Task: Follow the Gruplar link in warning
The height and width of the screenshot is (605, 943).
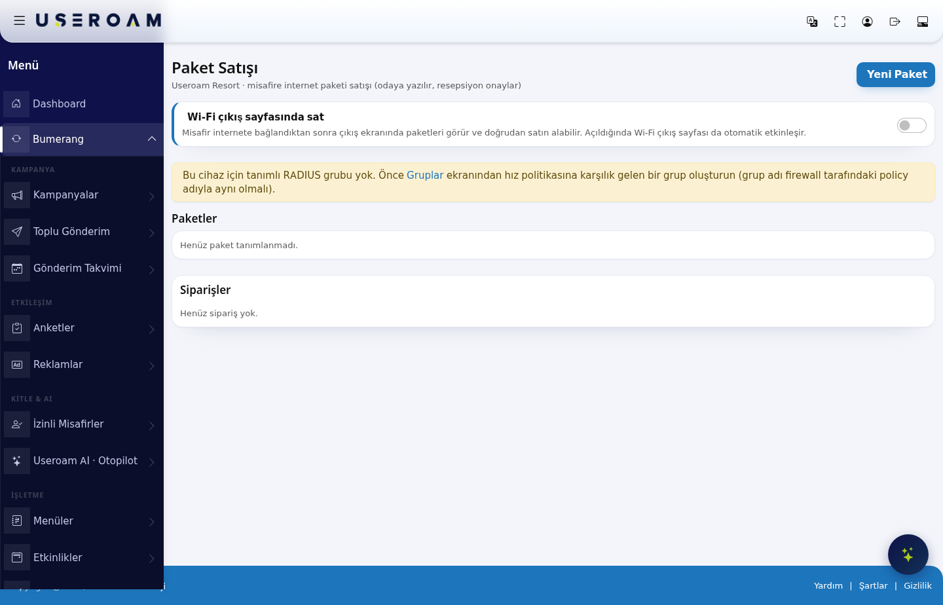Action: [425, 175]
